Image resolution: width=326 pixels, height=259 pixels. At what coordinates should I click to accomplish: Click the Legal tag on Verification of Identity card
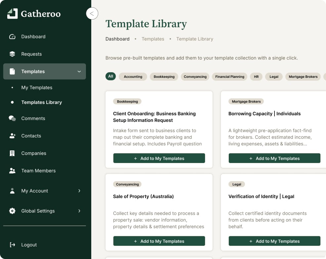237,184
